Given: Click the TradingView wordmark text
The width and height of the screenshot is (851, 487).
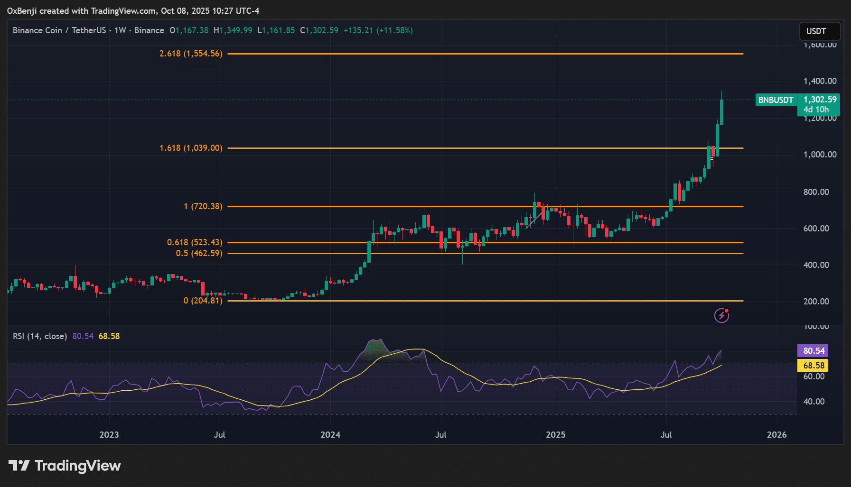Looking at the screenshot, I should (x=78, y=466).
